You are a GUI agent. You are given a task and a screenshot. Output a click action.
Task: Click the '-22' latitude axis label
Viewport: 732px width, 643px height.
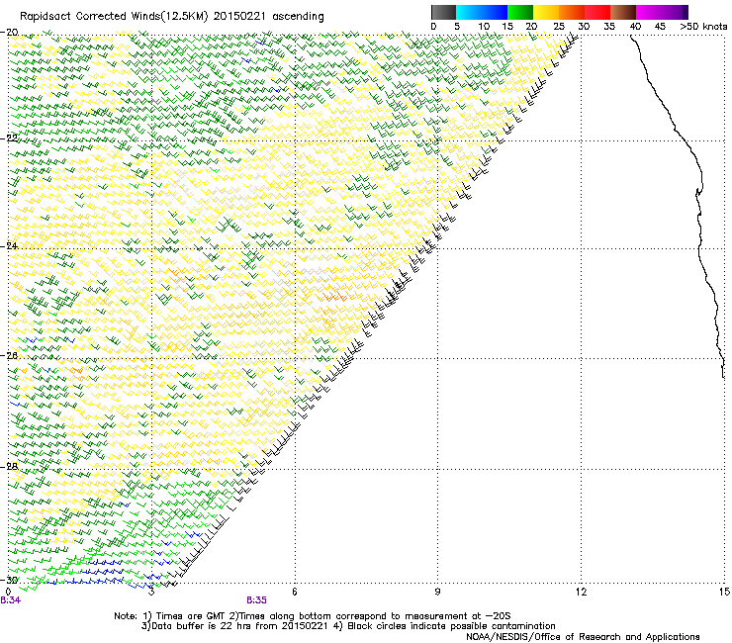coord(9,138)
